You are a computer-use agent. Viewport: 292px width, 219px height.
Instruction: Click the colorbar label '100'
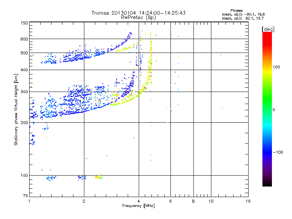(x=276, y=67)
